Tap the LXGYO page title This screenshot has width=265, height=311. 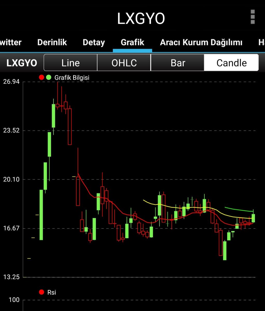[x=141, y=19]
